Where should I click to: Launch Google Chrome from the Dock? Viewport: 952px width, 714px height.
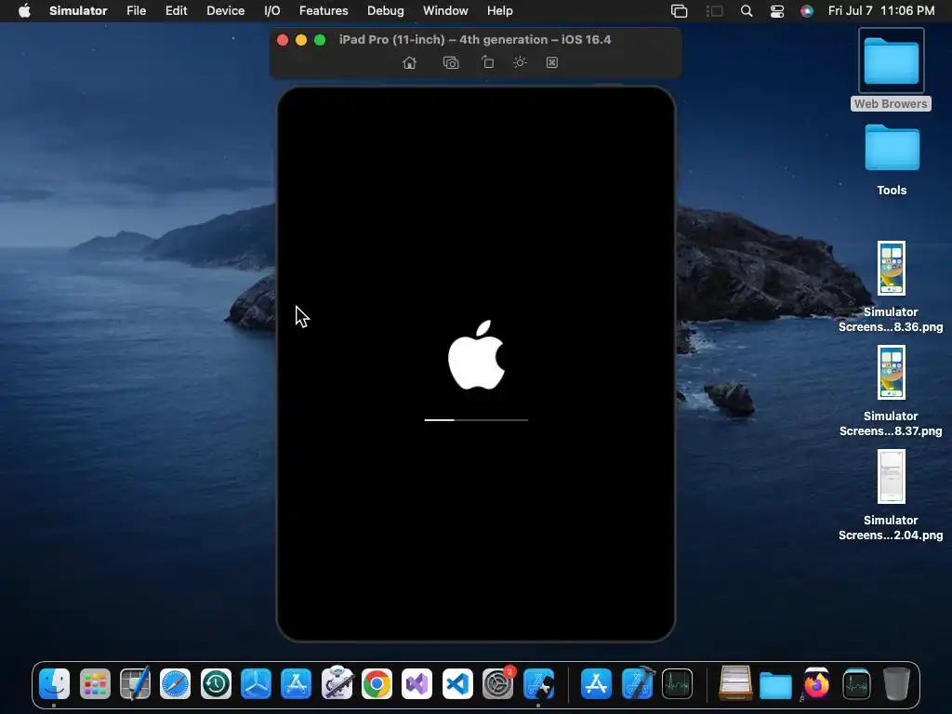377,684
